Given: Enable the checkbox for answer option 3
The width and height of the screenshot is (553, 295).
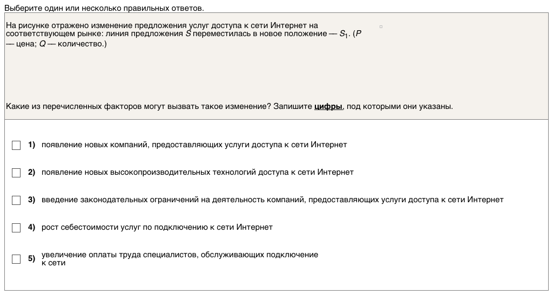Looking at the screenshot, I should tap(16, 200).
